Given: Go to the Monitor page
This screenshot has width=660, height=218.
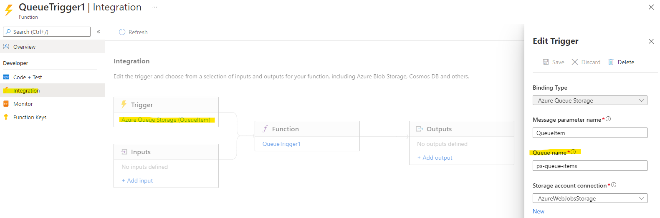Looking at the screenshot, I should 53,104.
